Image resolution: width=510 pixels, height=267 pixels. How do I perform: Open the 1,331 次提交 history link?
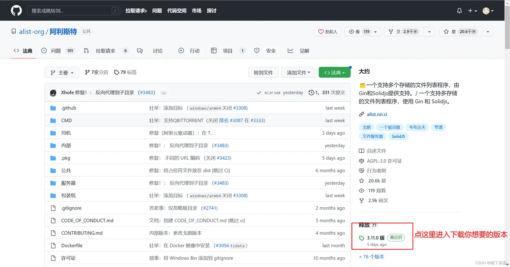(327, 92)
